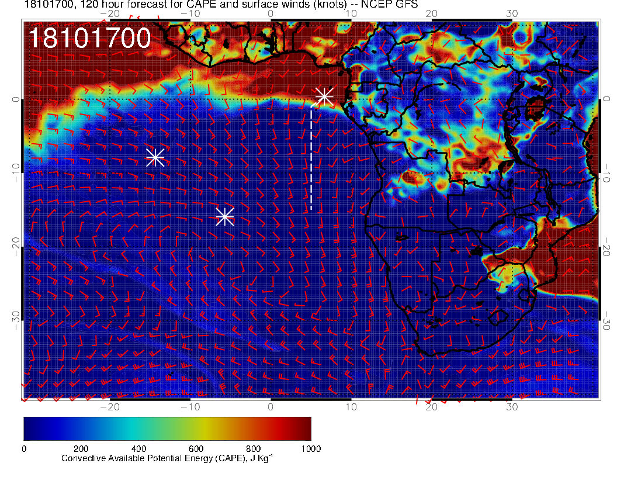Select the white asterisk marker on the equator
Viewport: 617px width, 477px height.
pos(325,96)
